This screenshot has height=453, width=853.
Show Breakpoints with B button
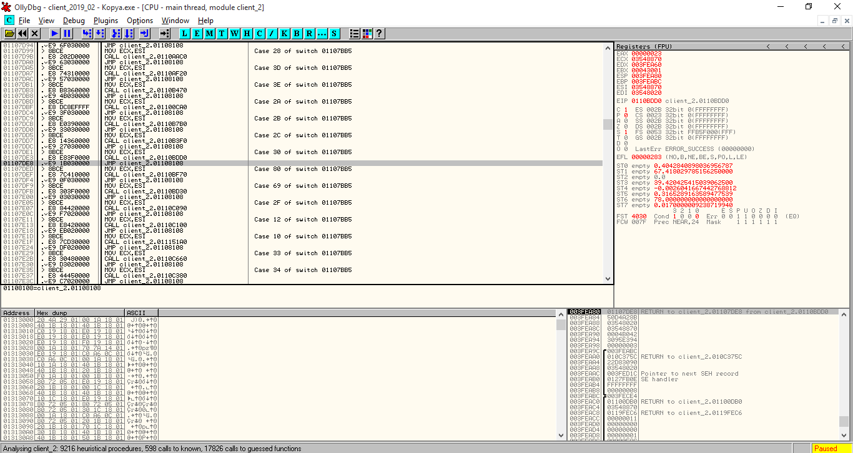tap(297, 33)
